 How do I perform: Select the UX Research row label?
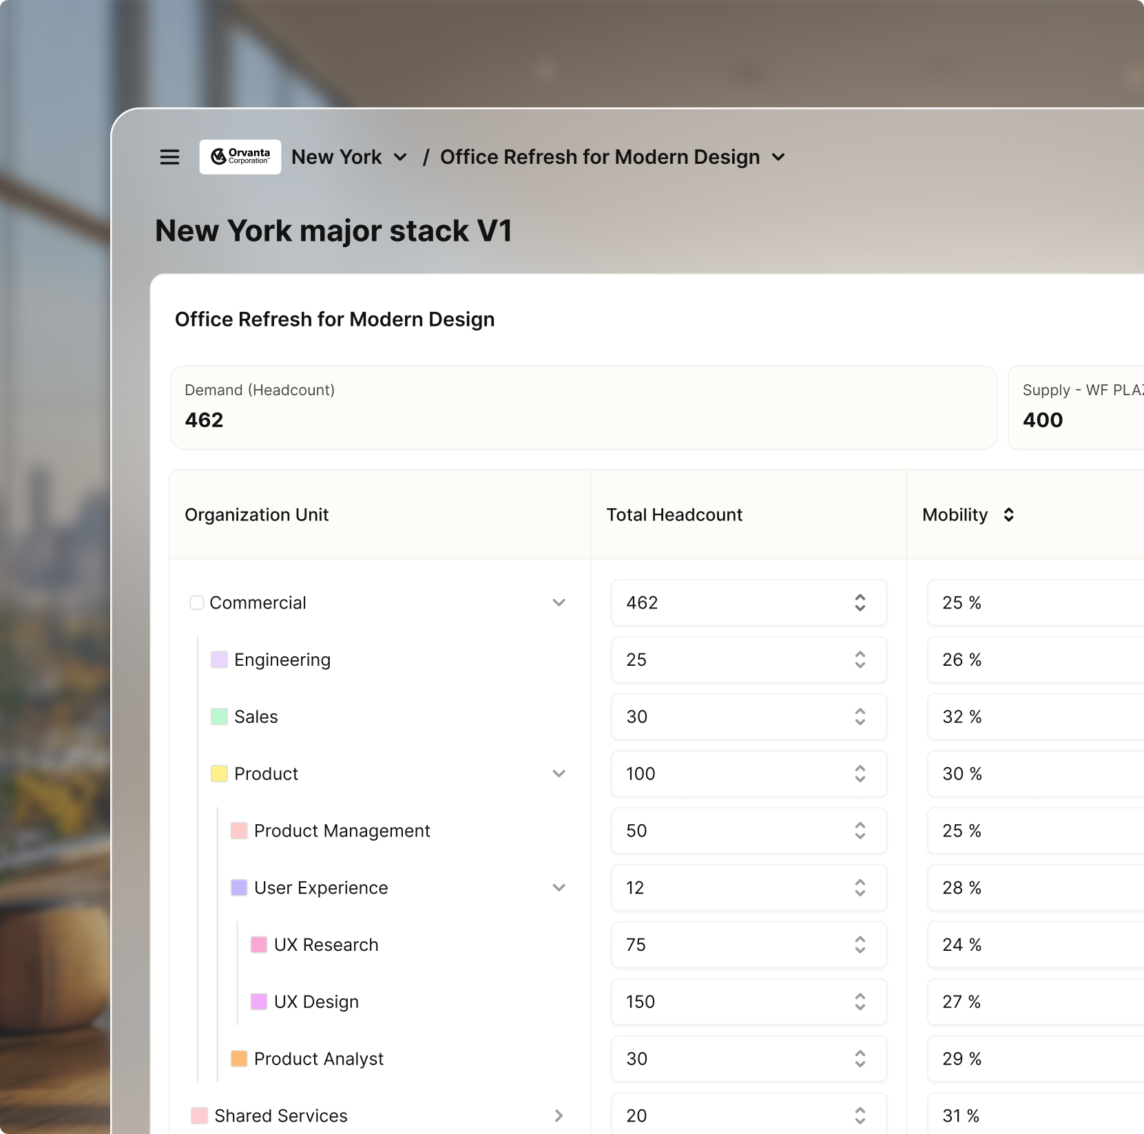pyautogui.click(x=326, y=945)
